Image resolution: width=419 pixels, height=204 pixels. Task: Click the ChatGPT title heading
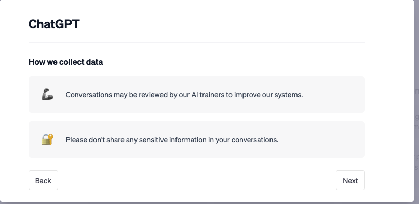54,24
